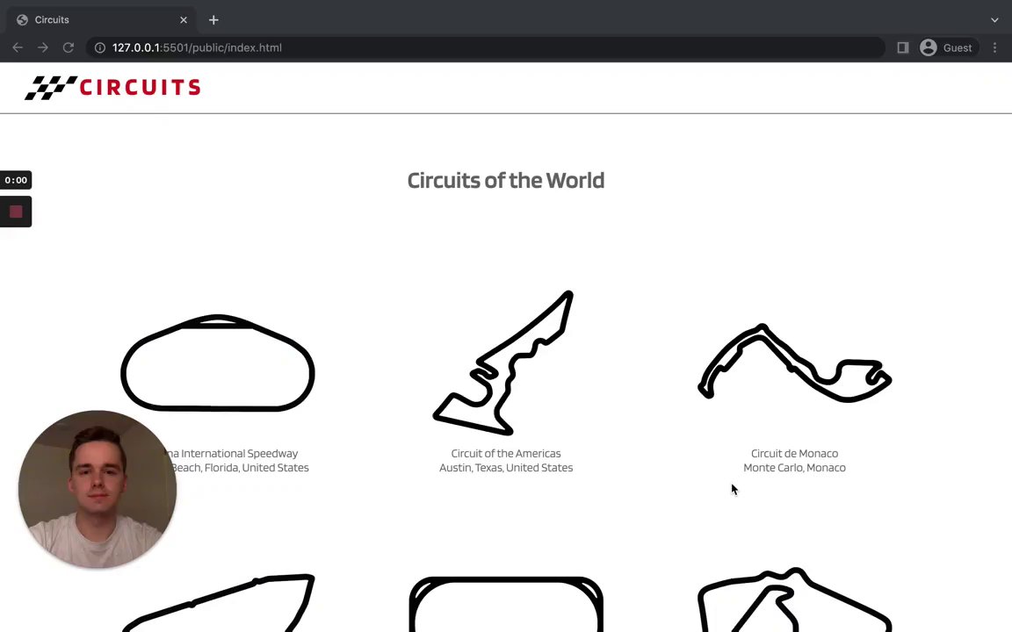
Task: Click the Circuits checkered flag logo
Action: [50, 88]
